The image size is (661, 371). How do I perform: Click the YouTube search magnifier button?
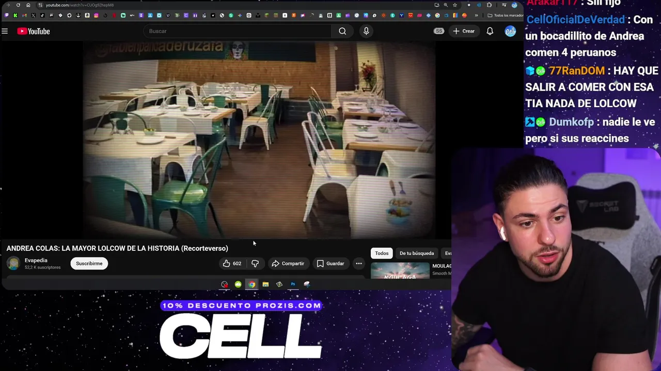pyautogui.click(x=342, y=31)
